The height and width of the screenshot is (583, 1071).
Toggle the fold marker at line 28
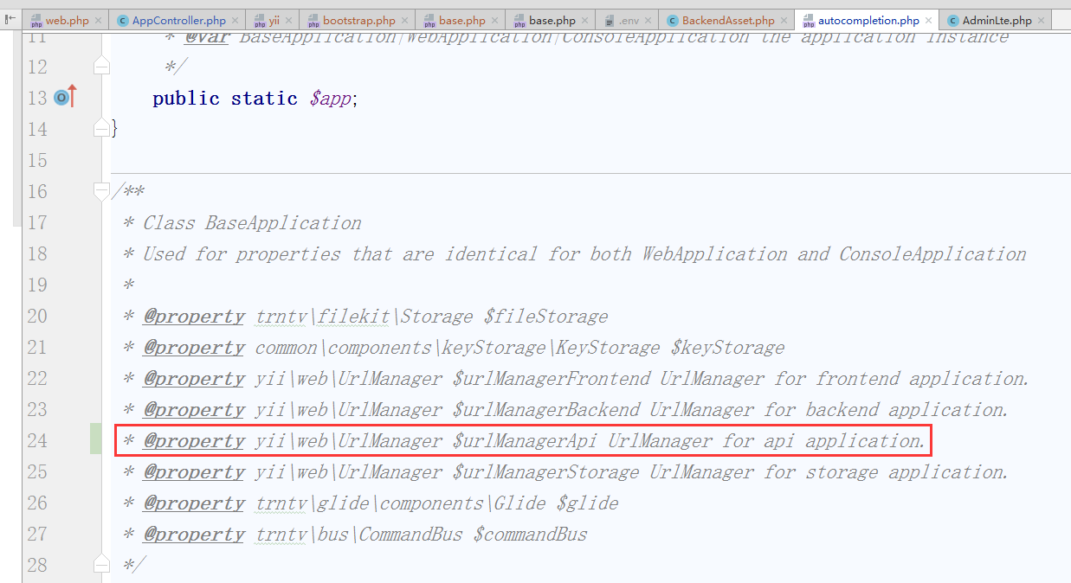tap(102, 565)
